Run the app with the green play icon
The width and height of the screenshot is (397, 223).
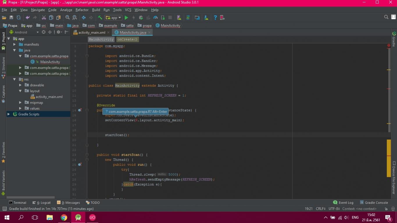(126, 18)
